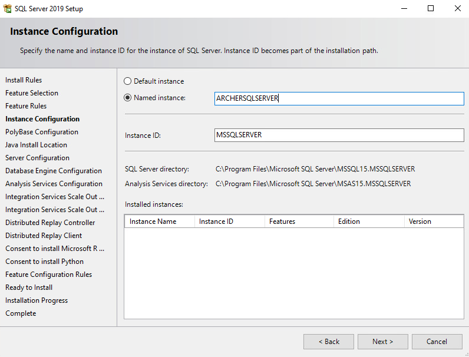This screenshot has height=357, width=469.
Task: Select Consent to install Microsoft R step
Action: point(55,249)
